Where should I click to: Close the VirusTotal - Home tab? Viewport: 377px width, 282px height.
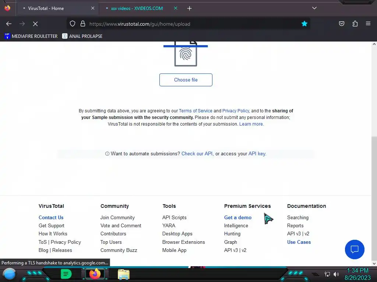[92, 8]
